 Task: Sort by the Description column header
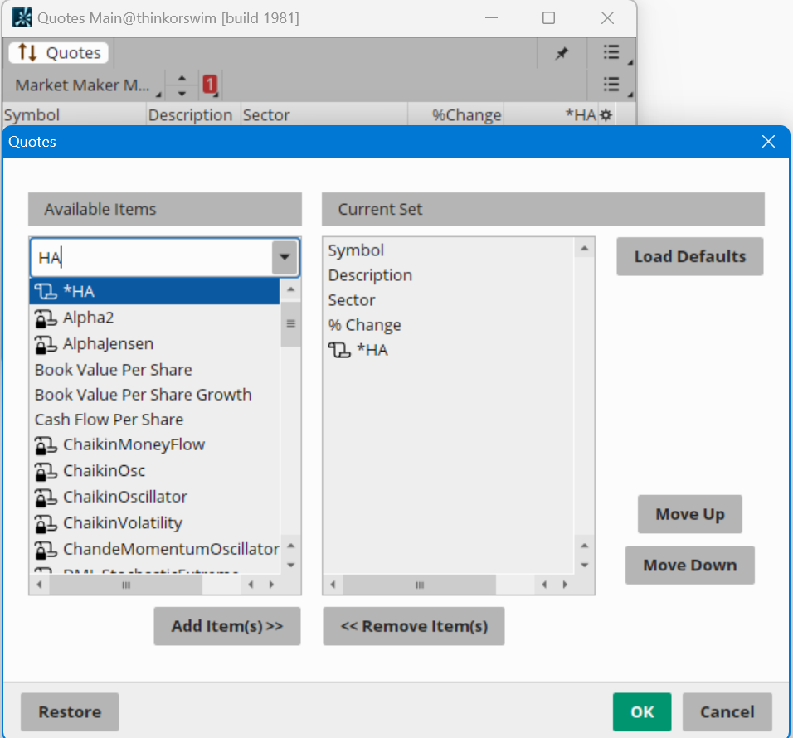(x=193, y=115)
